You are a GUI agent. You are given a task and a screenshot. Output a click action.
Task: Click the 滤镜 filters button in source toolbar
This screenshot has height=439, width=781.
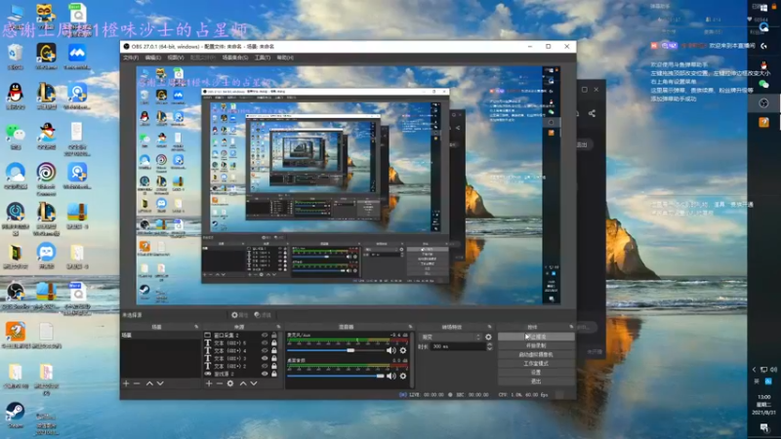pos(263,315)
